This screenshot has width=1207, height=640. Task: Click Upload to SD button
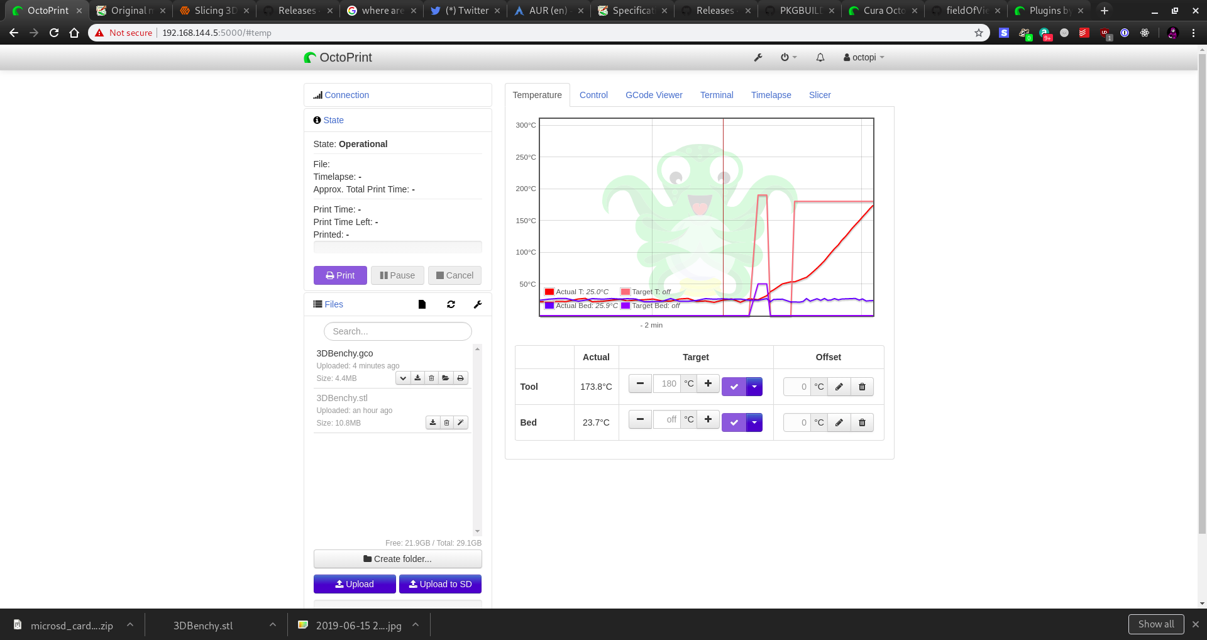440,584
